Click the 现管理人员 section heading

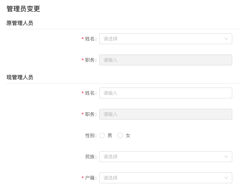[x=20, y=77]
